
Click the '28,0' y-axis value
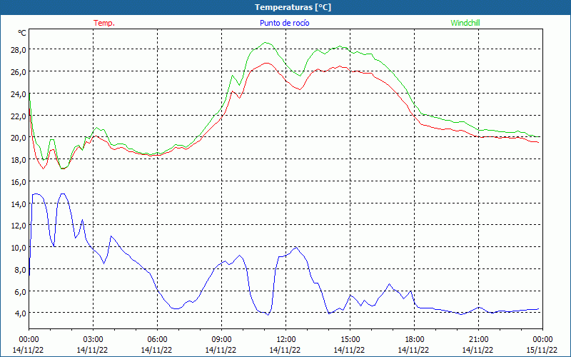(x=19, y=50)
